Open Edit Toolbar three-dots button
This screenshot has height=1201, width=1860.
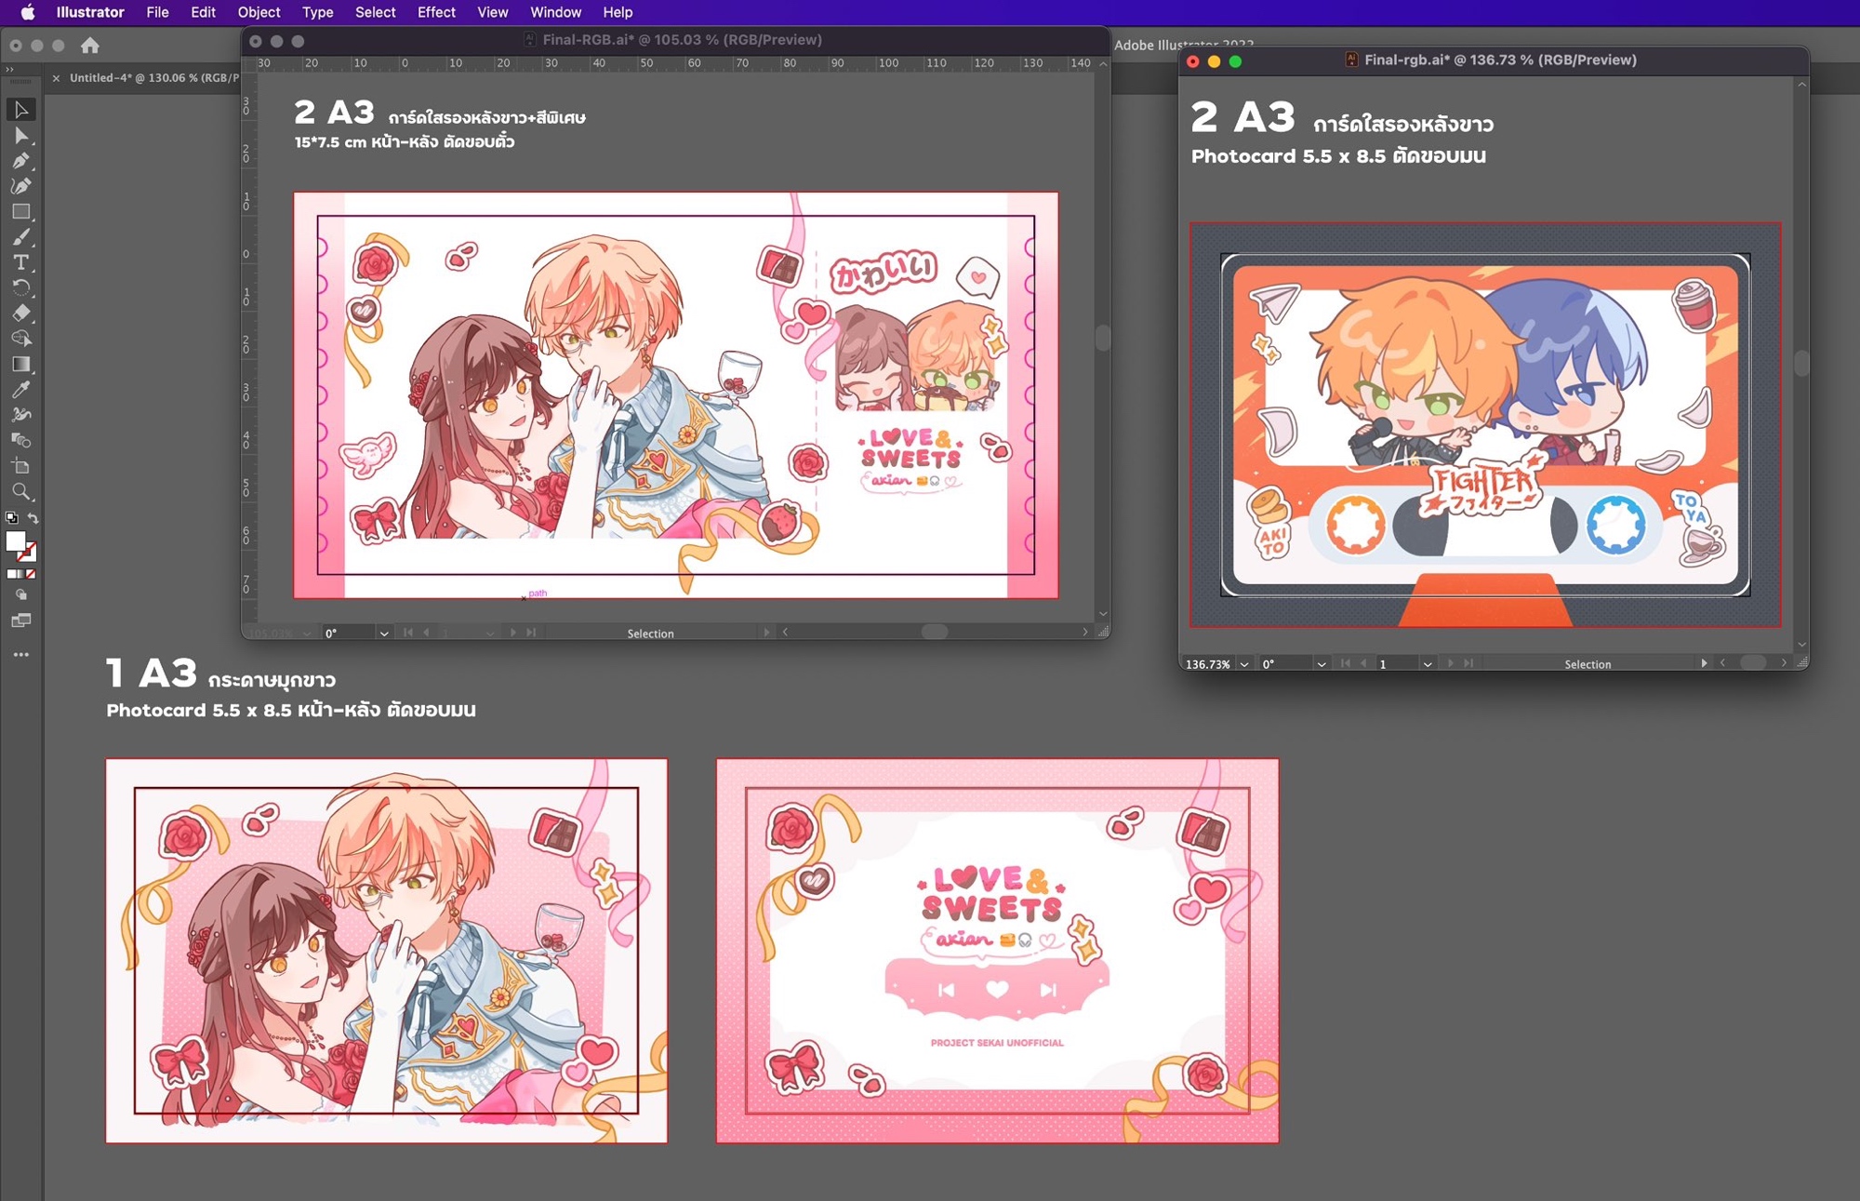(x=20, y=655)
